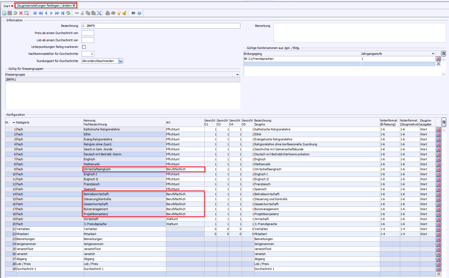The height and width of the screenshot is (278, 449).
Task: Delete the Wirtschaftsenglisch row with red X
Action: pyautogui.click(x=438, y=169)
